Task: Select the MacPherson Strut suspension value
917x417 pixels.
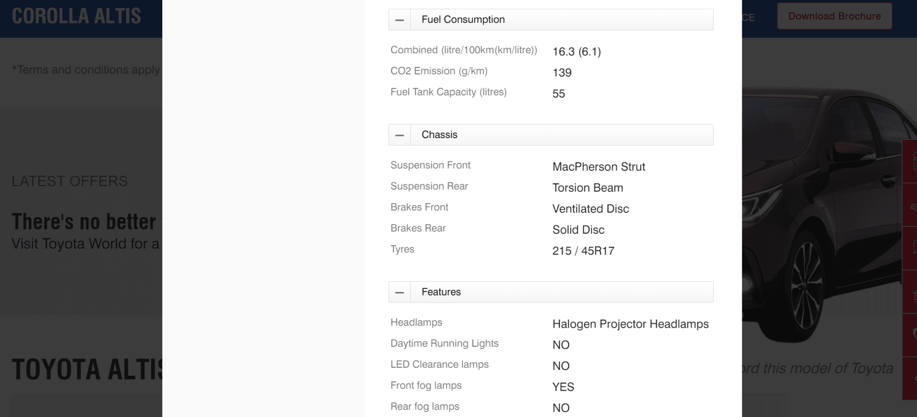Action: [599, 167]
